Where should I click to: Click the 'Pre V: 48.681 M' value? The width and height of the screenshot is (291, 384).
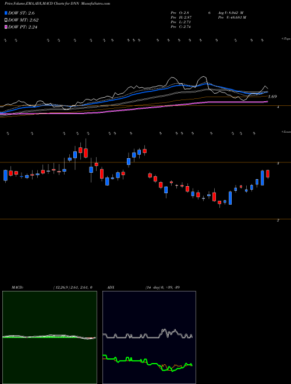pyautogui.click(x=232, y=17)
